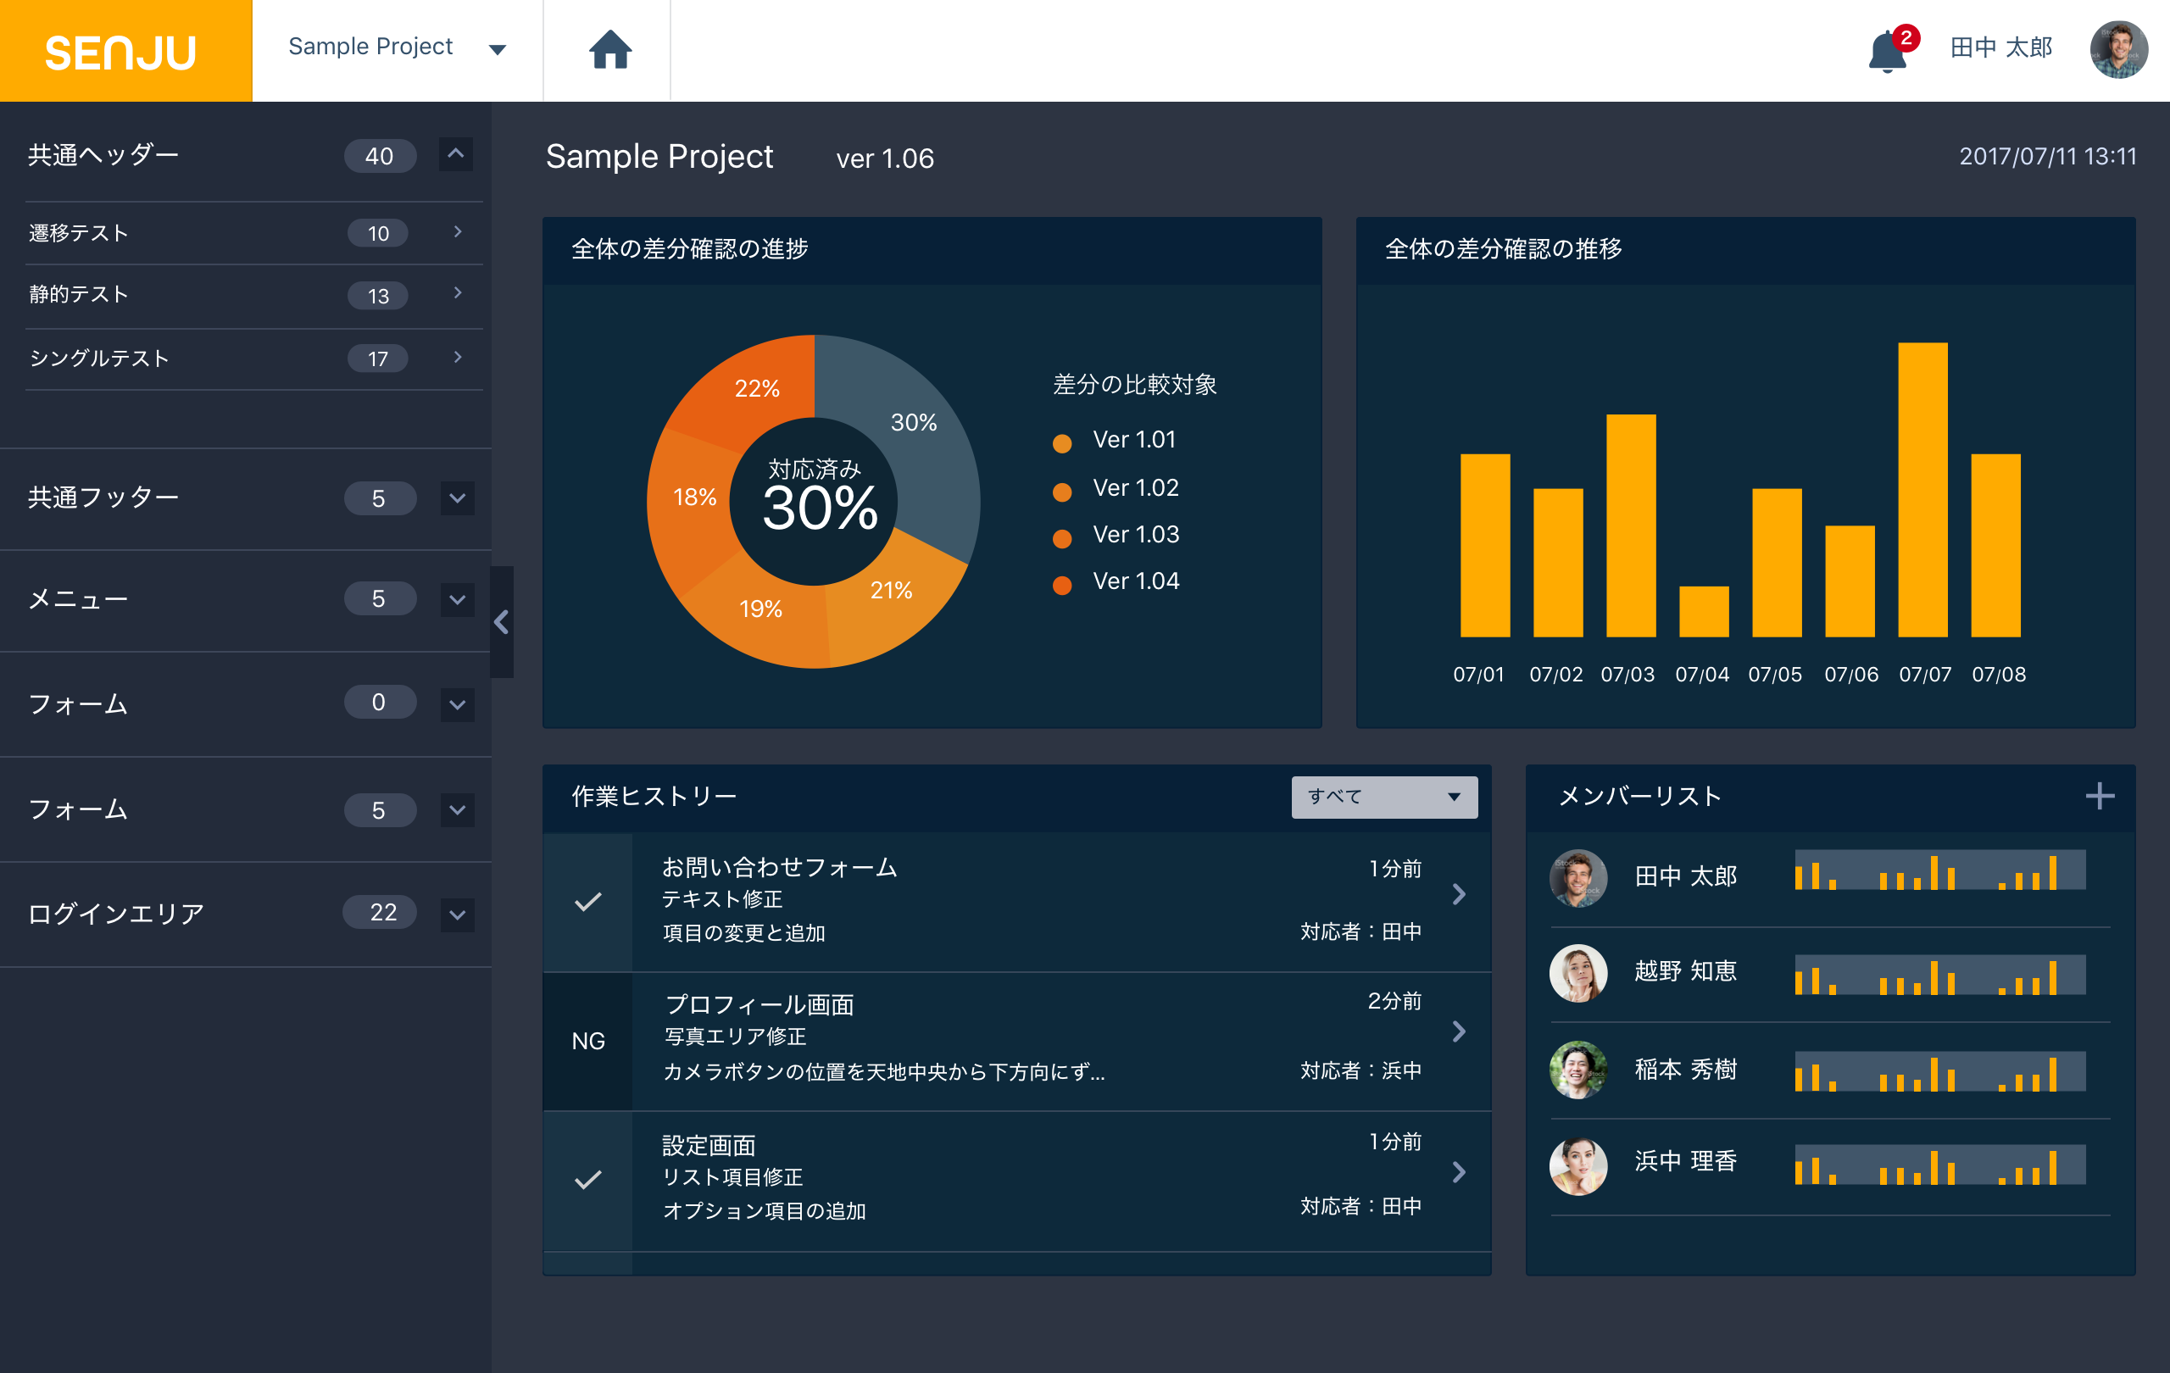The width and height of the screenshot is (2170, 1373).
Task: Open the すべて filter dropdown
Action: [1383, 797]
